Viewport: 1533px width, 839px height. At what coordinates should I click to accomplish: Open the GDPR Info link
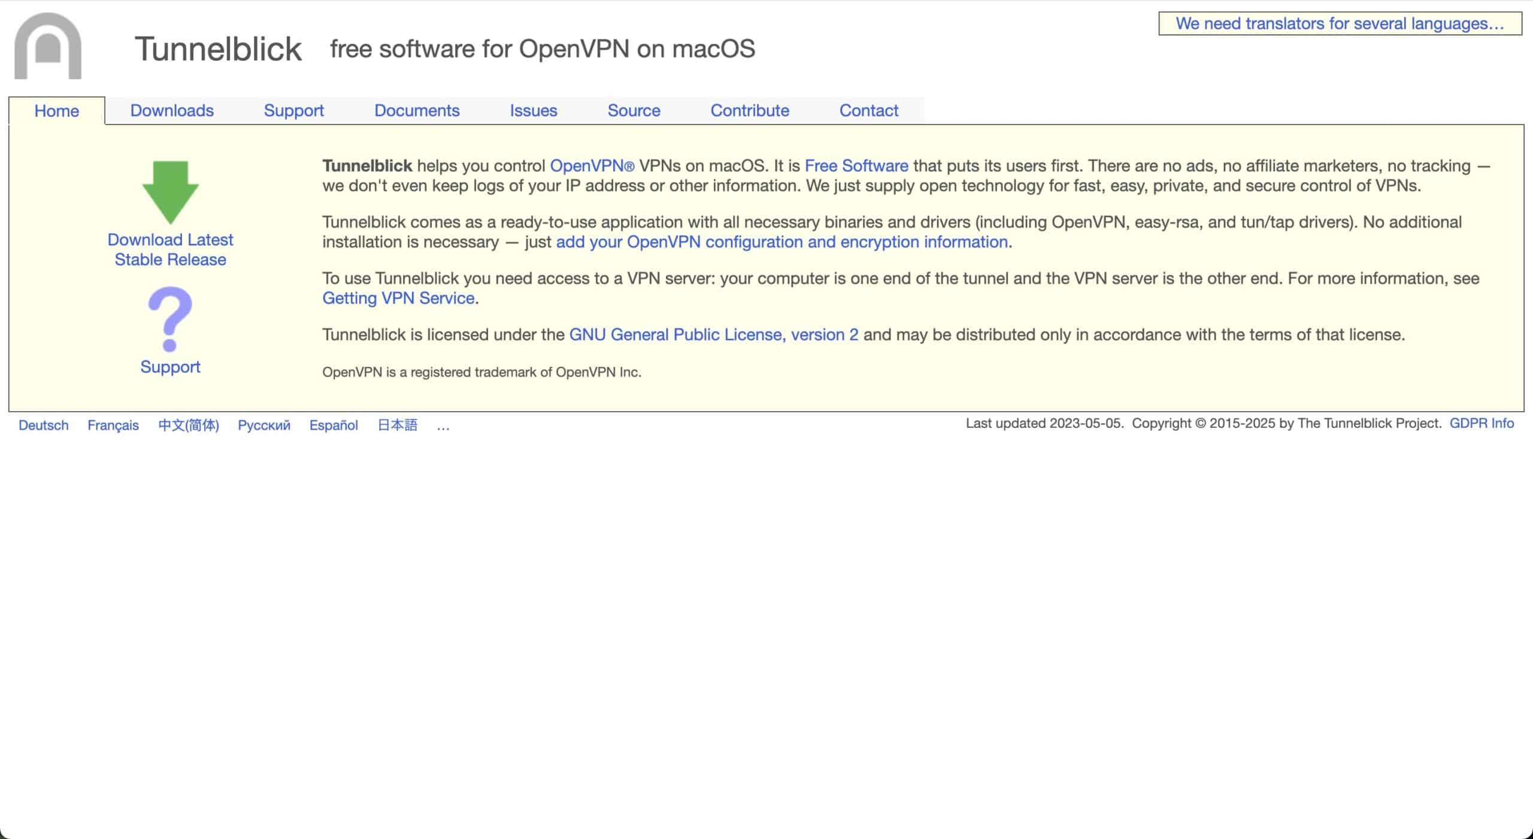pyautogui.click(x=1482, y=424)
